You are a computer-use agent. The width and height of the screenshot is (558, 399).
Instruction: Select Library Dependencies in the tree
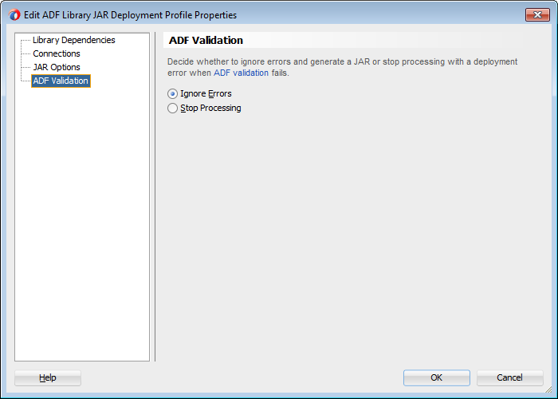(73, 40)
